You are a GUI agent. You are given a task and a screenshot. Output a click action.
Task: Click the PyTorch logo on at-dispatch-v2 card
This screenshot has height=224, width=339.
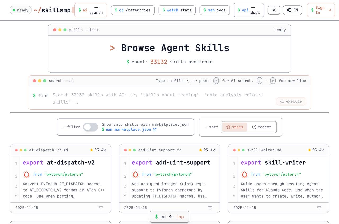point(26,174)
